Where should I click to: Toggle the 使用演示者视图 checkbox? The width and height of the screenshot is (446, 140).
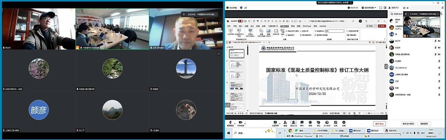coord(315,35)
